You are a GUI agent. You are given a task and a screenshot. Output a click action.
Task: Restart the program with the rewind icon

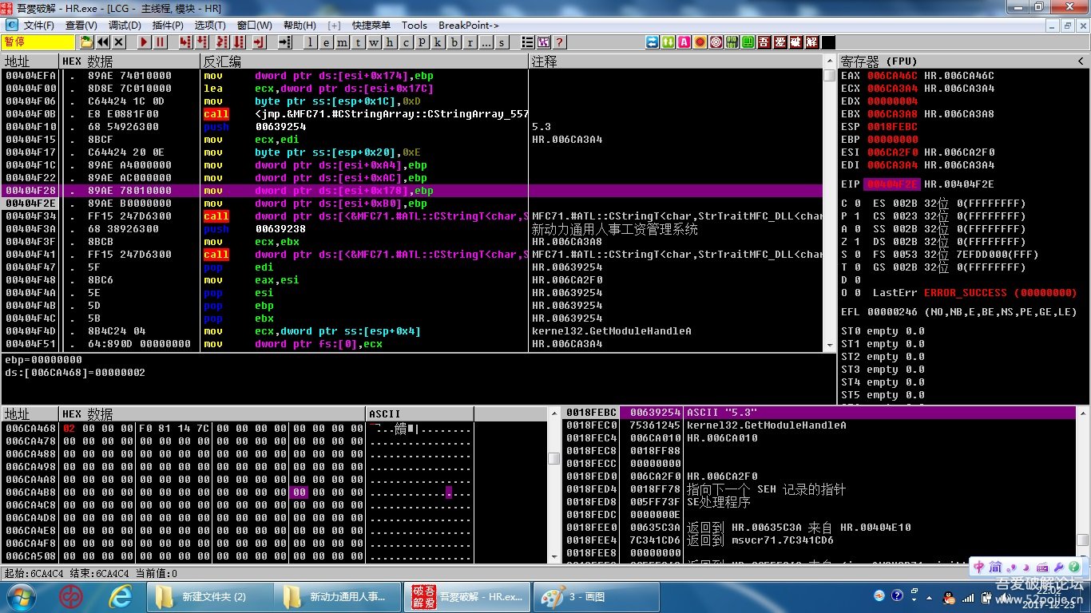click(103, 42)
